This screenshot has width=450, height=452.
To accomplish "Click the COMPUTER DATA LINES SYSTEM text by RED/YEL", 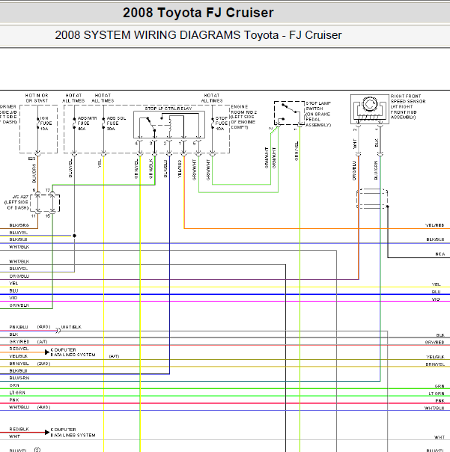I will click(73, 352).
